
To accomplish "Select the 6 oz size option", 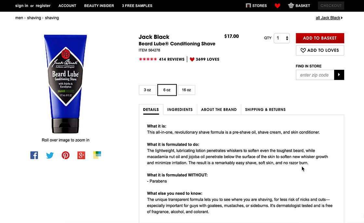I will click(x=167, y=90).
